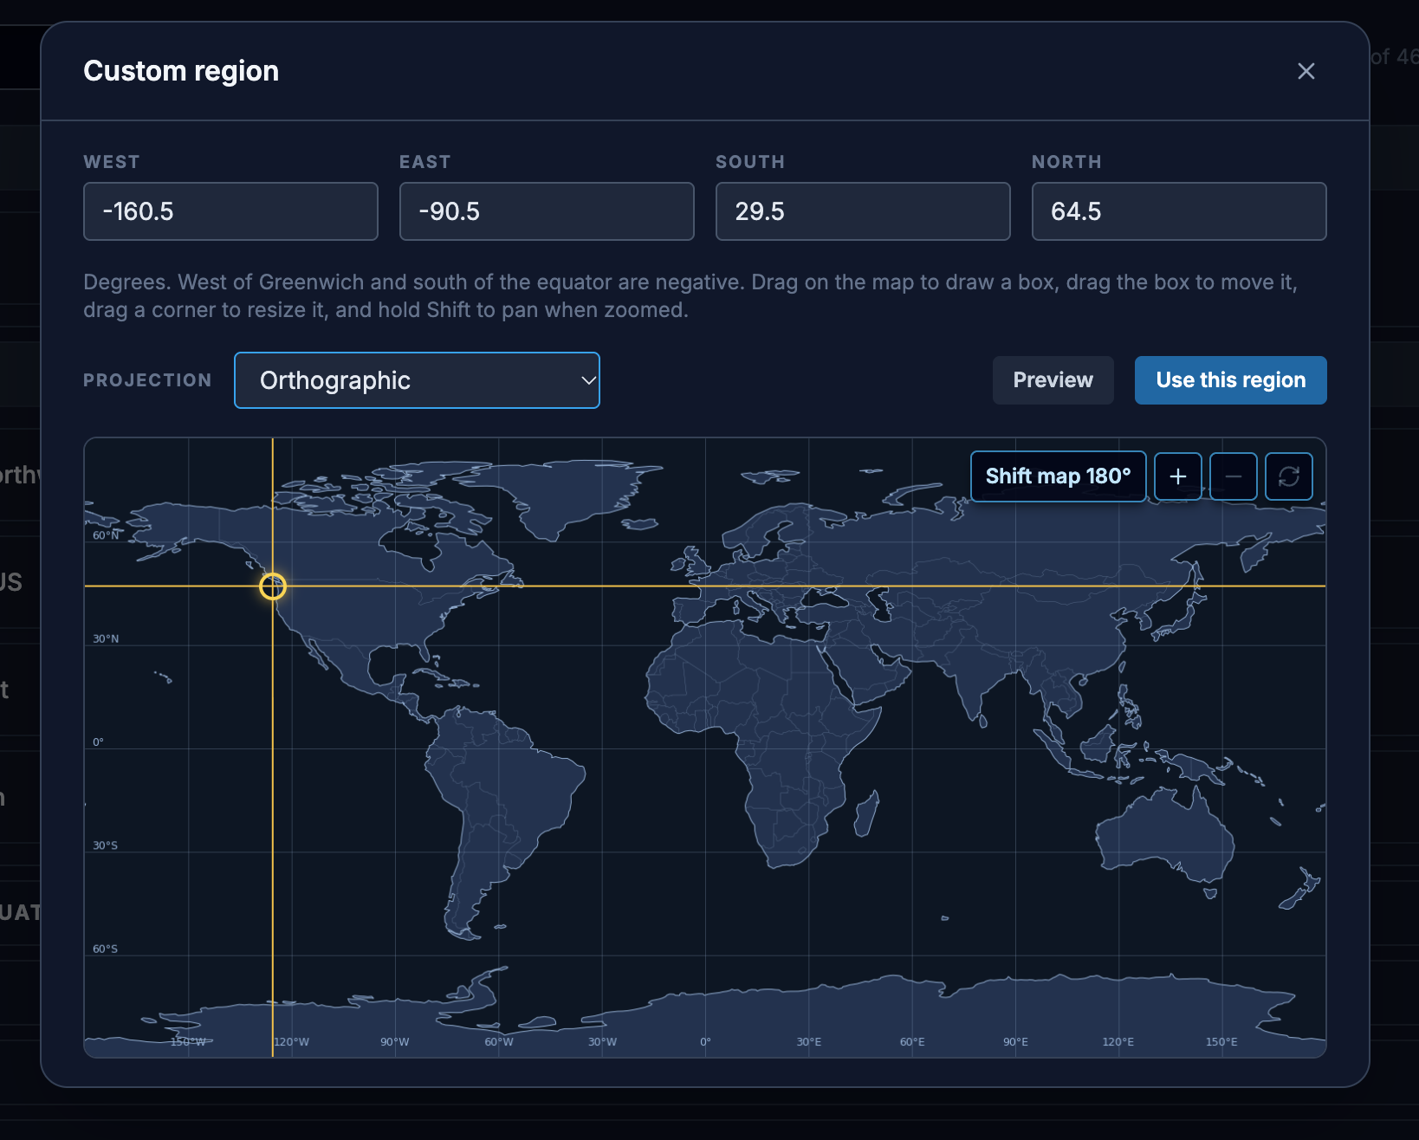Click the Shift map 180° button
Screen dimensions: 1419x1140
[x=1058, y=476]
